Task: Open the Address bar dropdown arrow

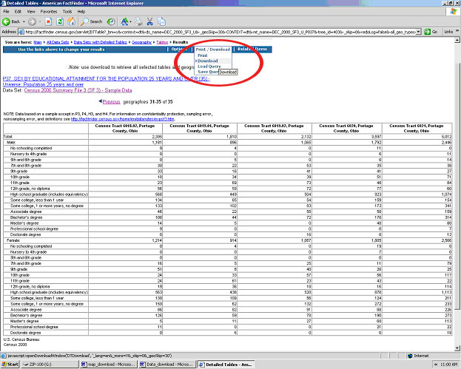Action: coord(419,32)
